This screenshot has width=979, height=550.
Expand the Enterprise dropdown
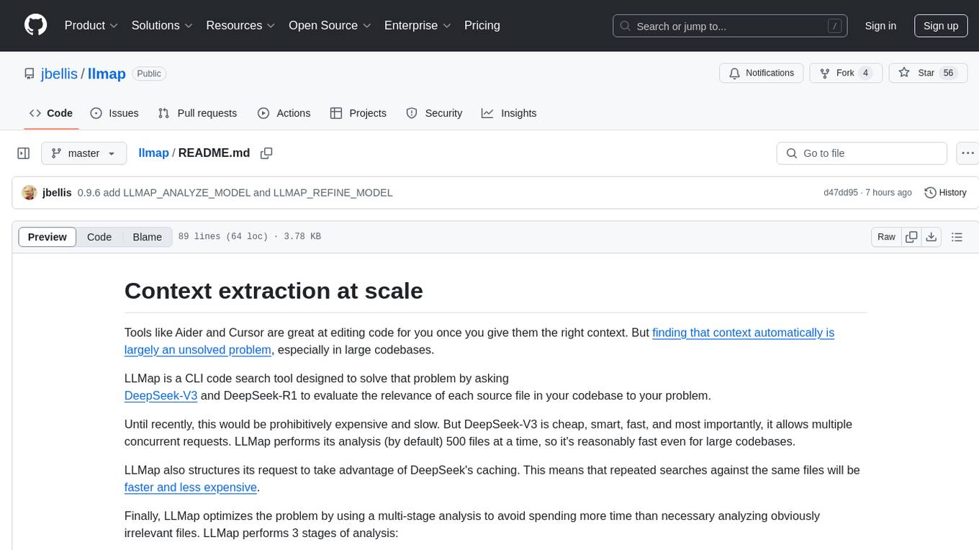(418, 25)
